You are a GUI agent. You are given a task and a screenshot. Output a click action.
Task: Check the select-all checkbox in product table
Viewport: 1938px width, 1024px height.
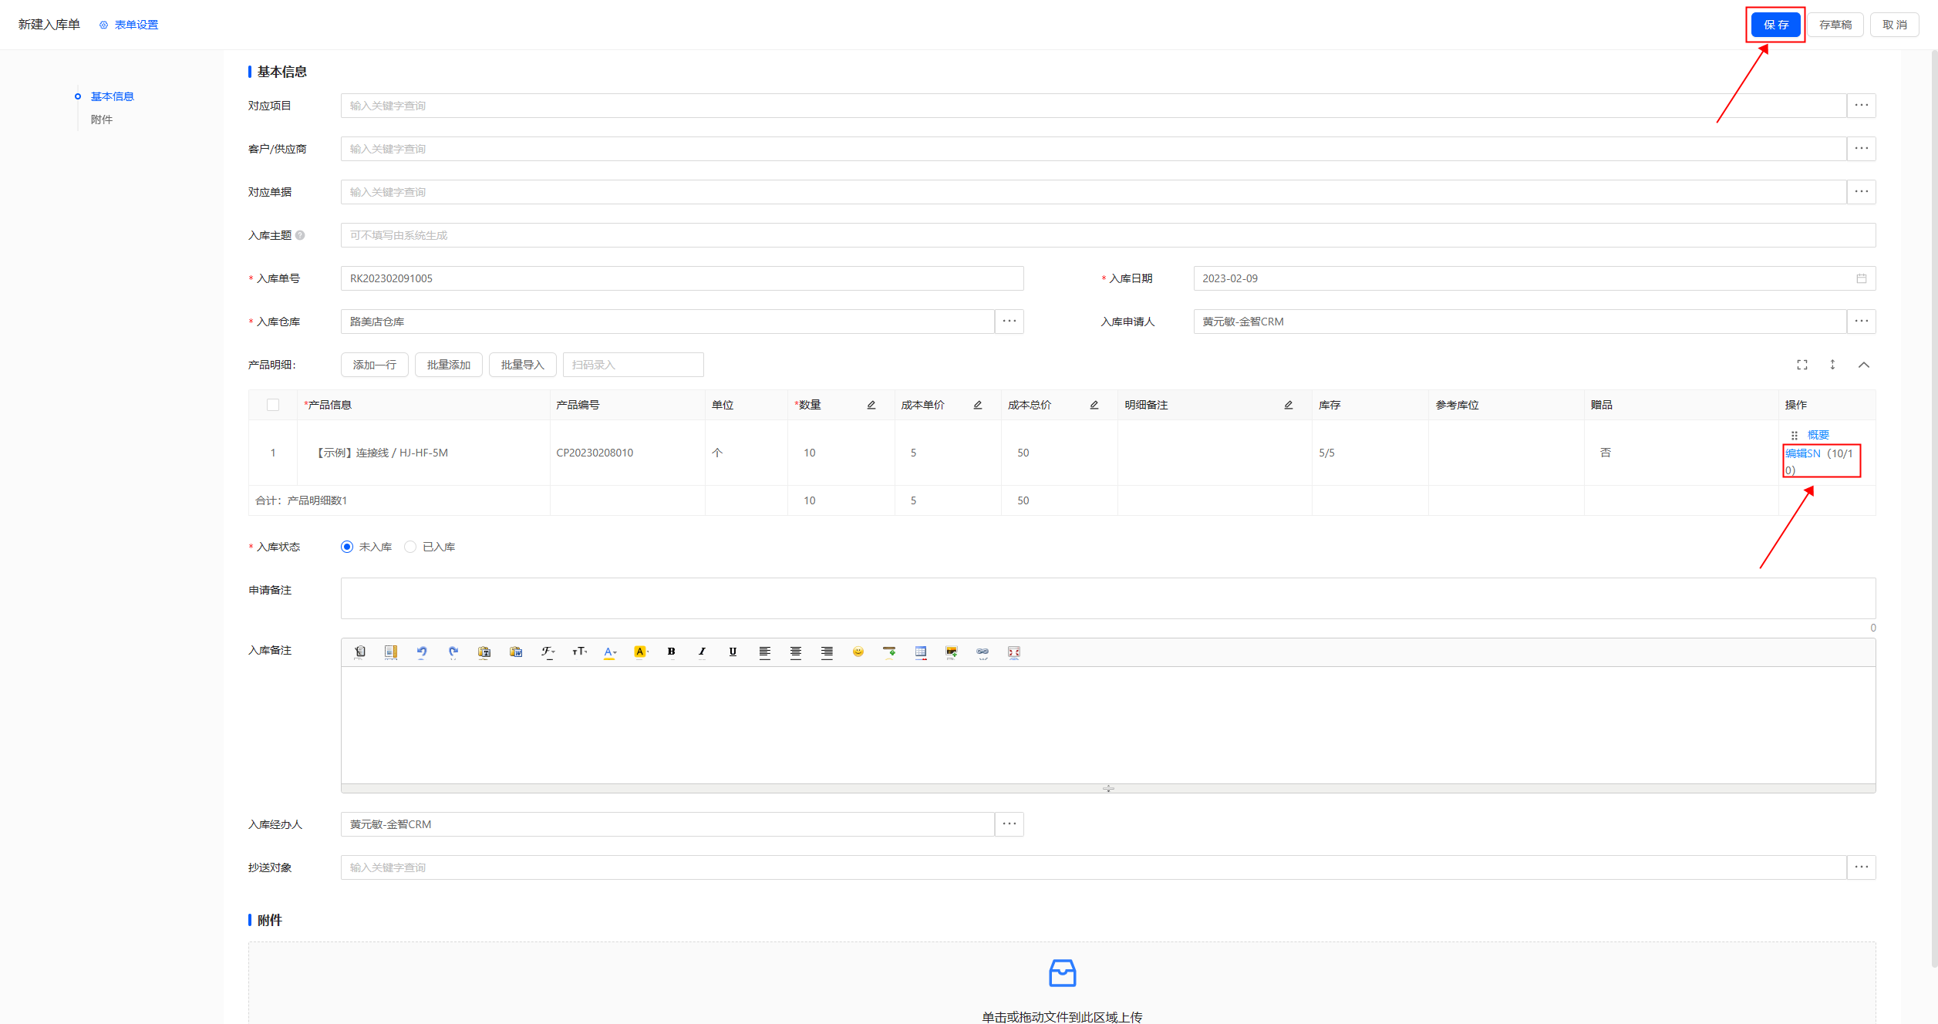click(x=273, y=405)
